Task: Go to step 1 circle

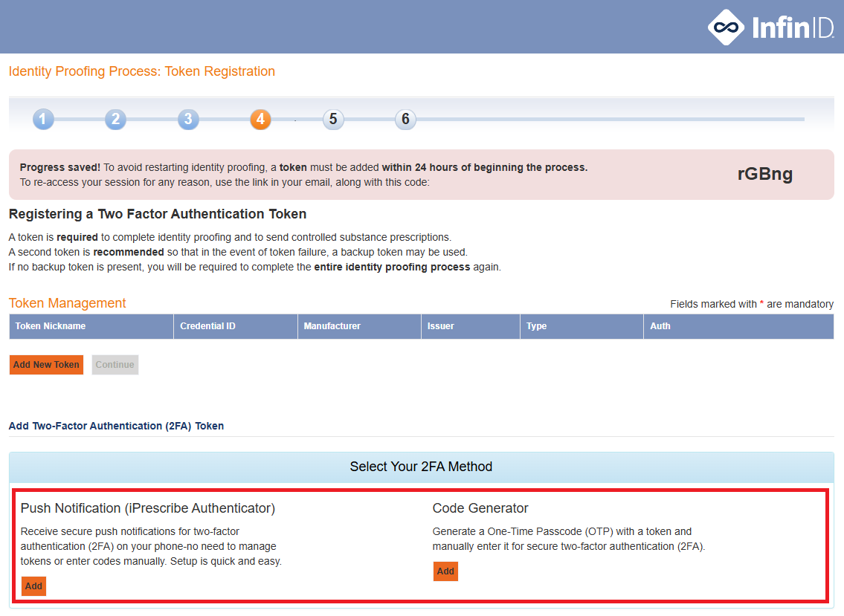Action: click(43, 119)
